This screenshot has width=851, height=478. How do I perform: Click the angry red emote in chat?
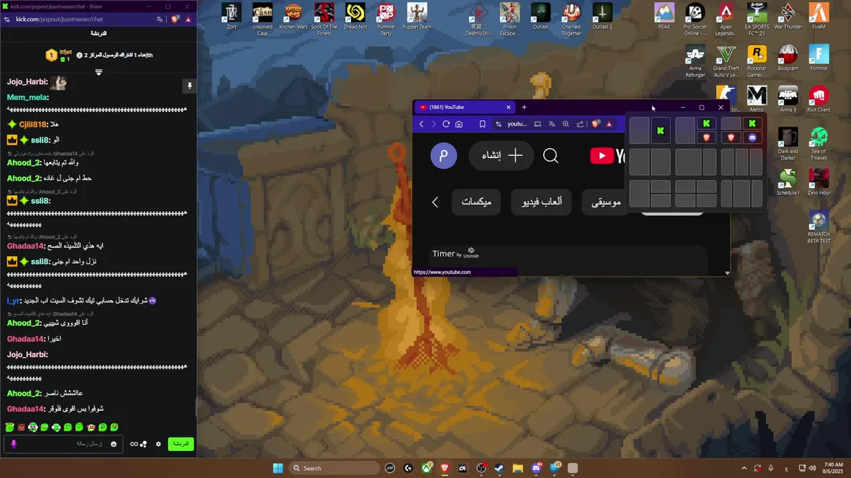pyautogui.click(x=21, y=428)
